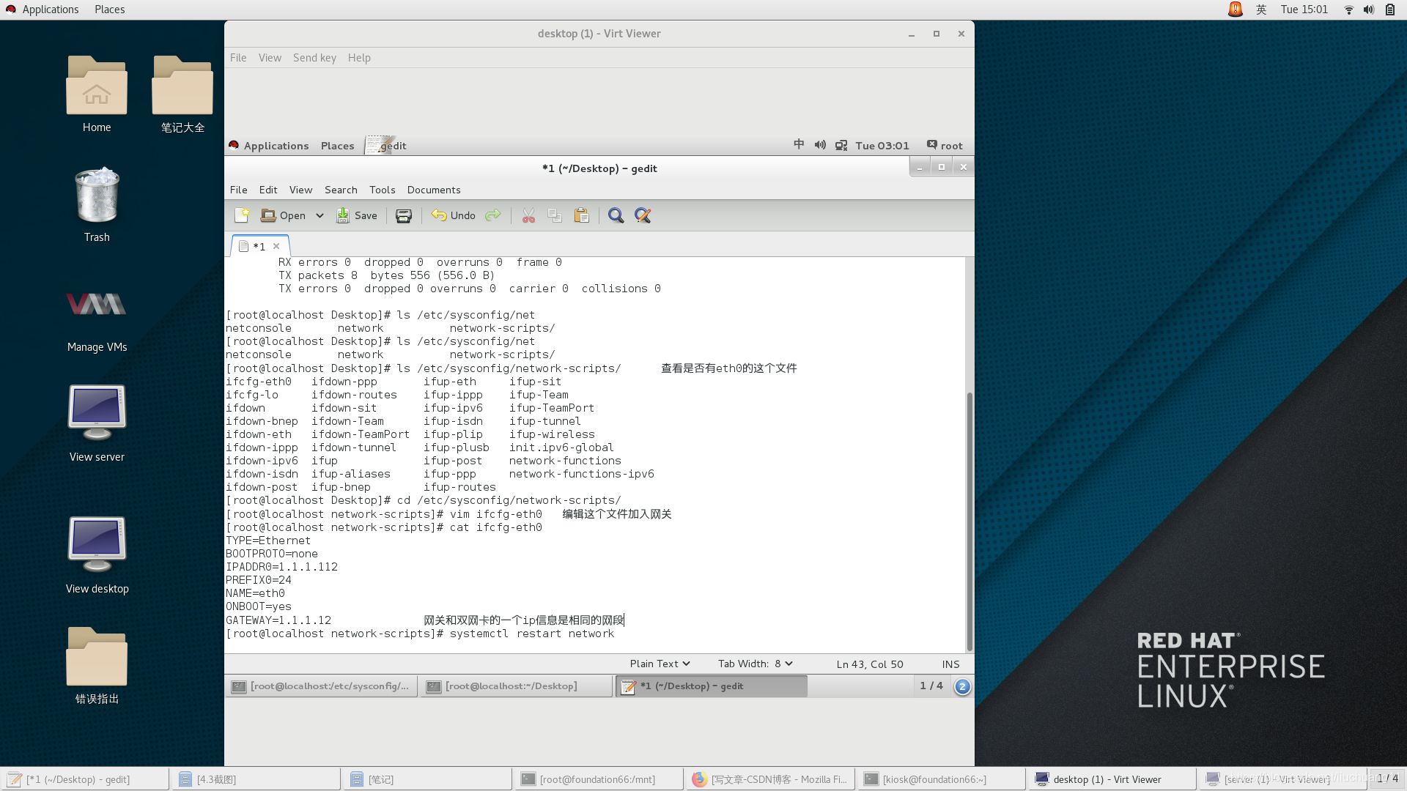Open Virt Viewer Send key menu
1407x791 pixels.
click(314, 58)
